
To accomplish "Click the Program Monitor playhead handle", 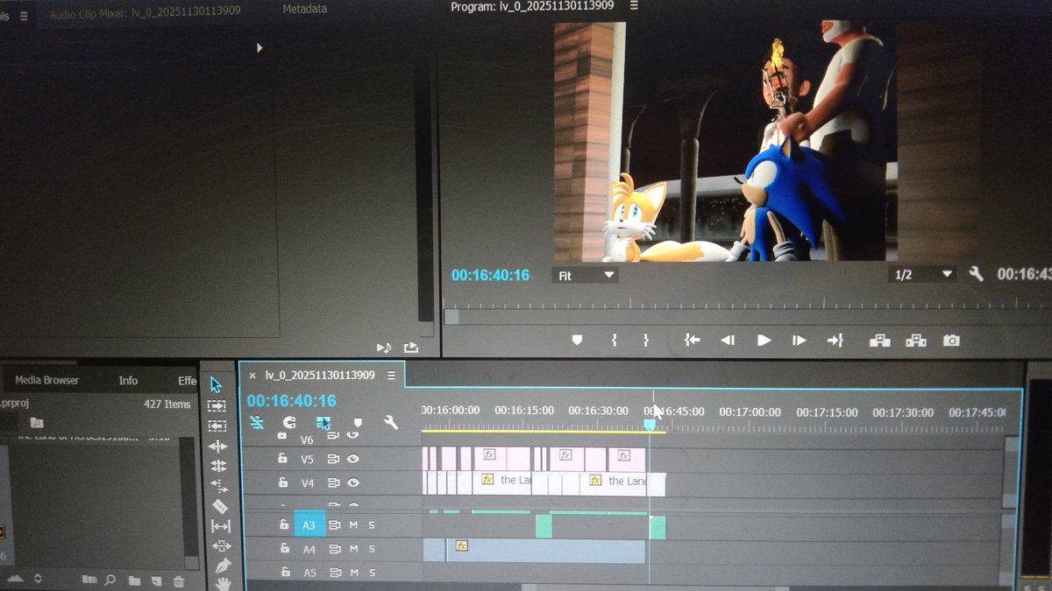I will [451, 316].
